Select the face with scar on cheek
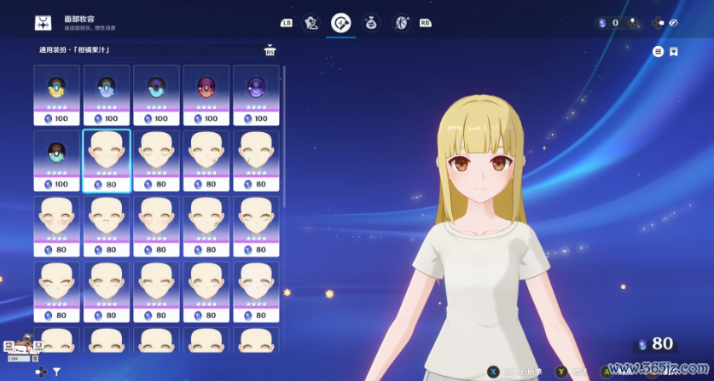 [x=206, y=156]
